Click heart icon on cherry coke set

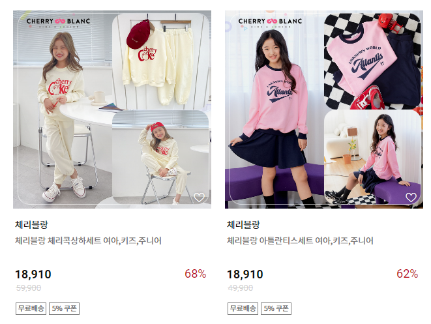199,197
